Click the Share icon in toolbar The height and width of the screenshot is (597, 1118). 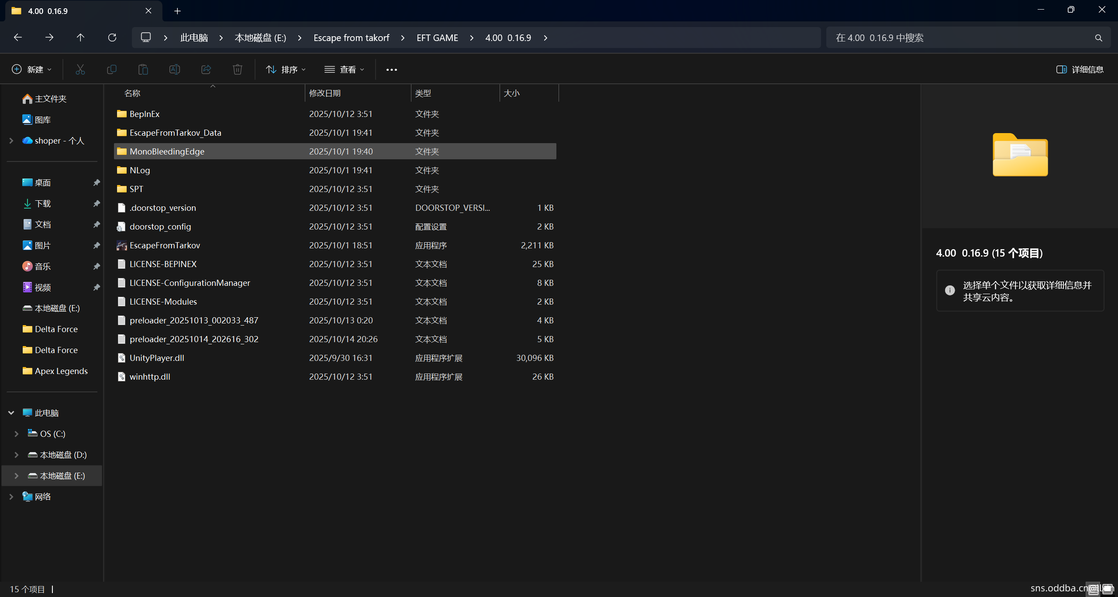pyautogui.click(x=206, y=69)
